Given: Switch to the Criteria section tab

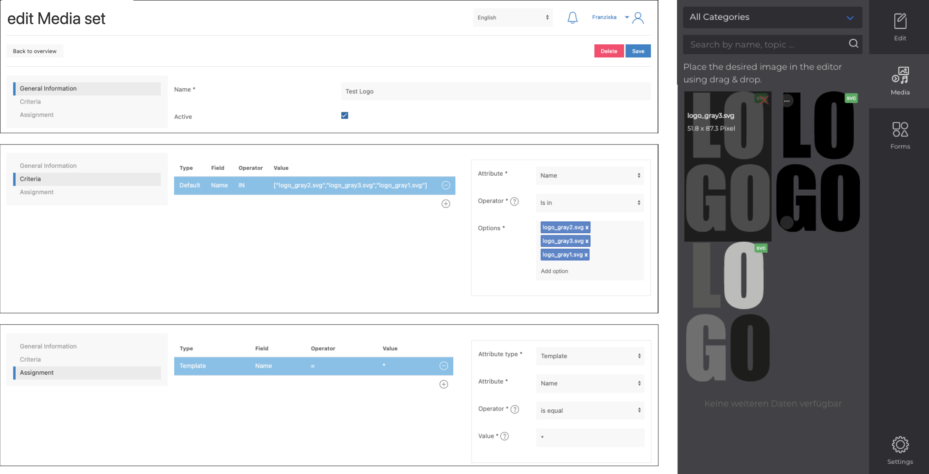Looking at the screenshot, I should coord(30,101).
